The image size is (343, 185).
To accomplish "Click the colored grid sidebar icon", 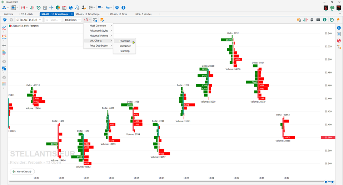I will (x=4, y=84).
